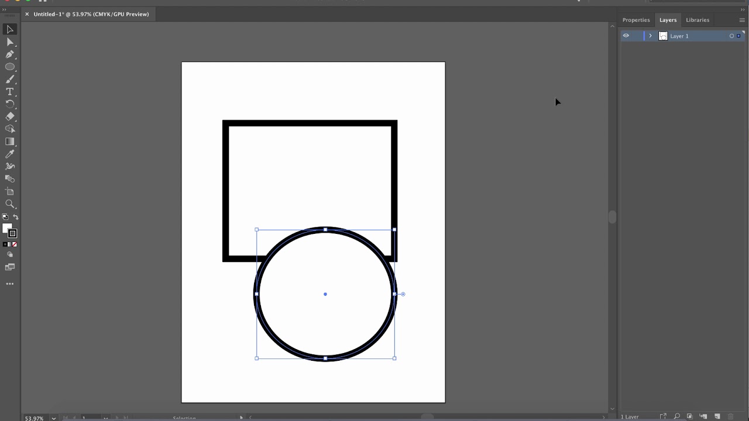Open status bar display arrow

click(x=241, y=417)
